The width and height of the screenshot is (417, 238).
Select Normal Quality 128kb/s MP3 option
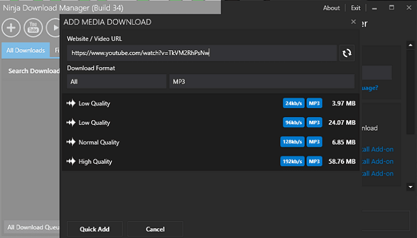point(211,142)
